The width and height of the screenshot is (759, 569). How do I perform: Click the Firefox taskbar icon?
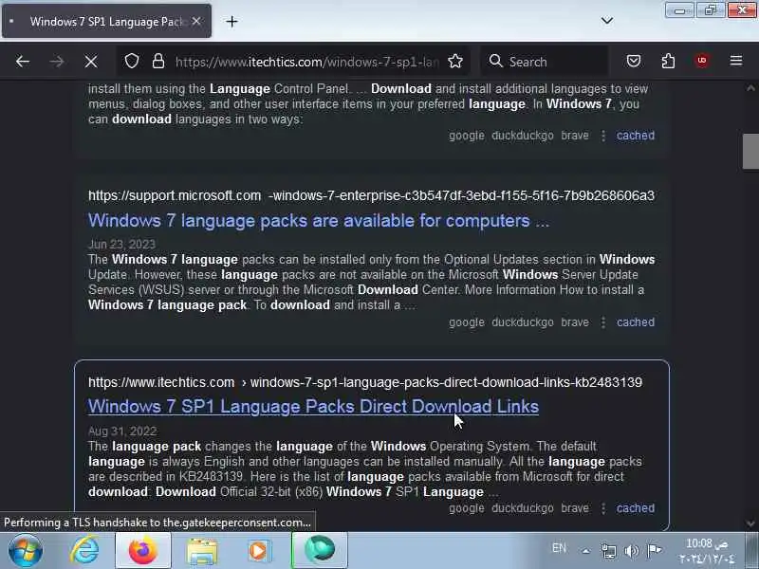tap(143, 550)
